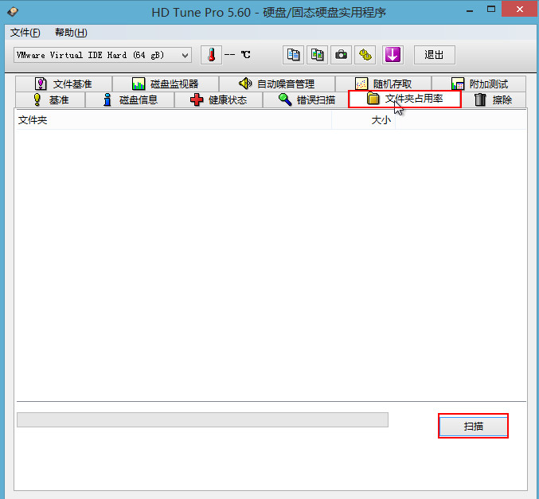The width and height of the screenshot is (539, 499).
Task: Minimize the HD Tune Pro window
Action: point(470,10)
